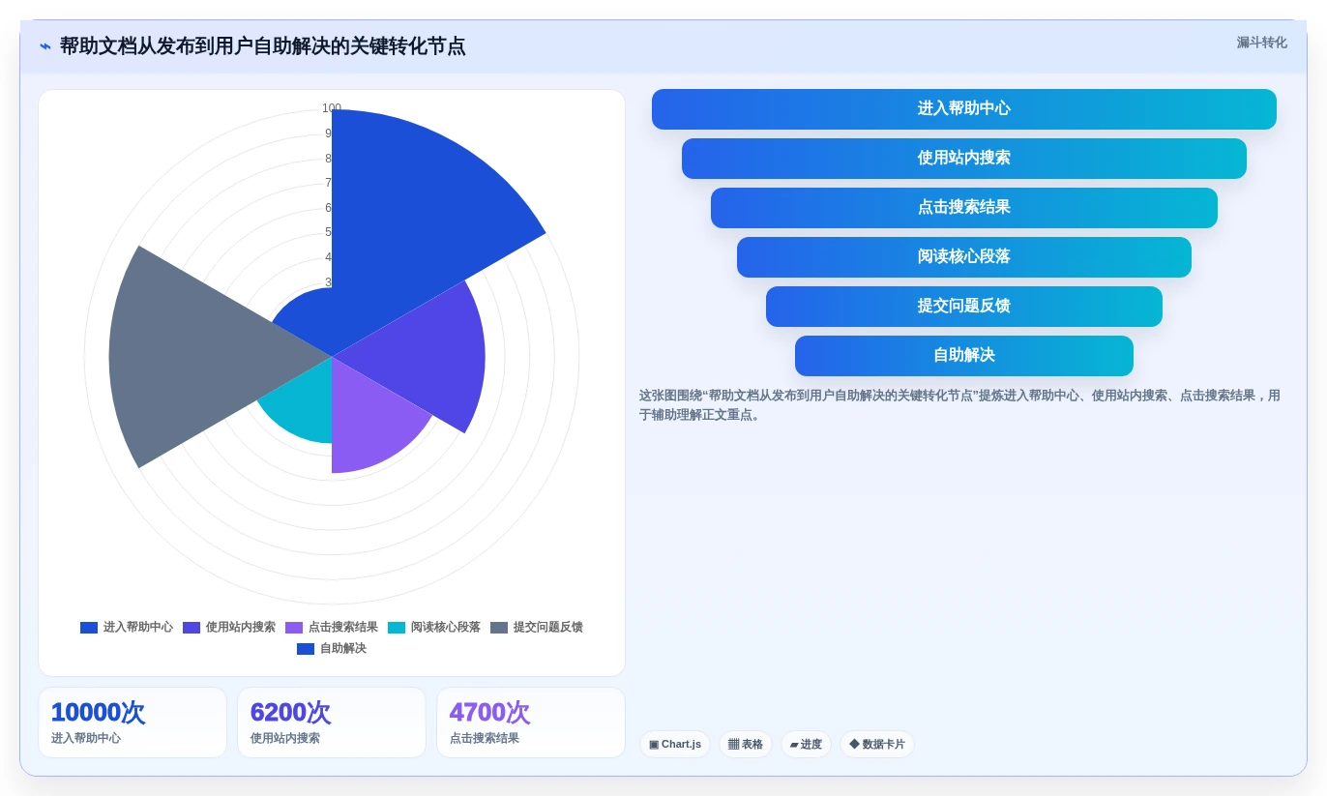Click the 进度 tag chip
The width and height of the screenshot is (1327, 796).
[x=806, y=745]
